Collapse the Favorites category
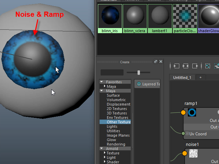 click(102, 82)
